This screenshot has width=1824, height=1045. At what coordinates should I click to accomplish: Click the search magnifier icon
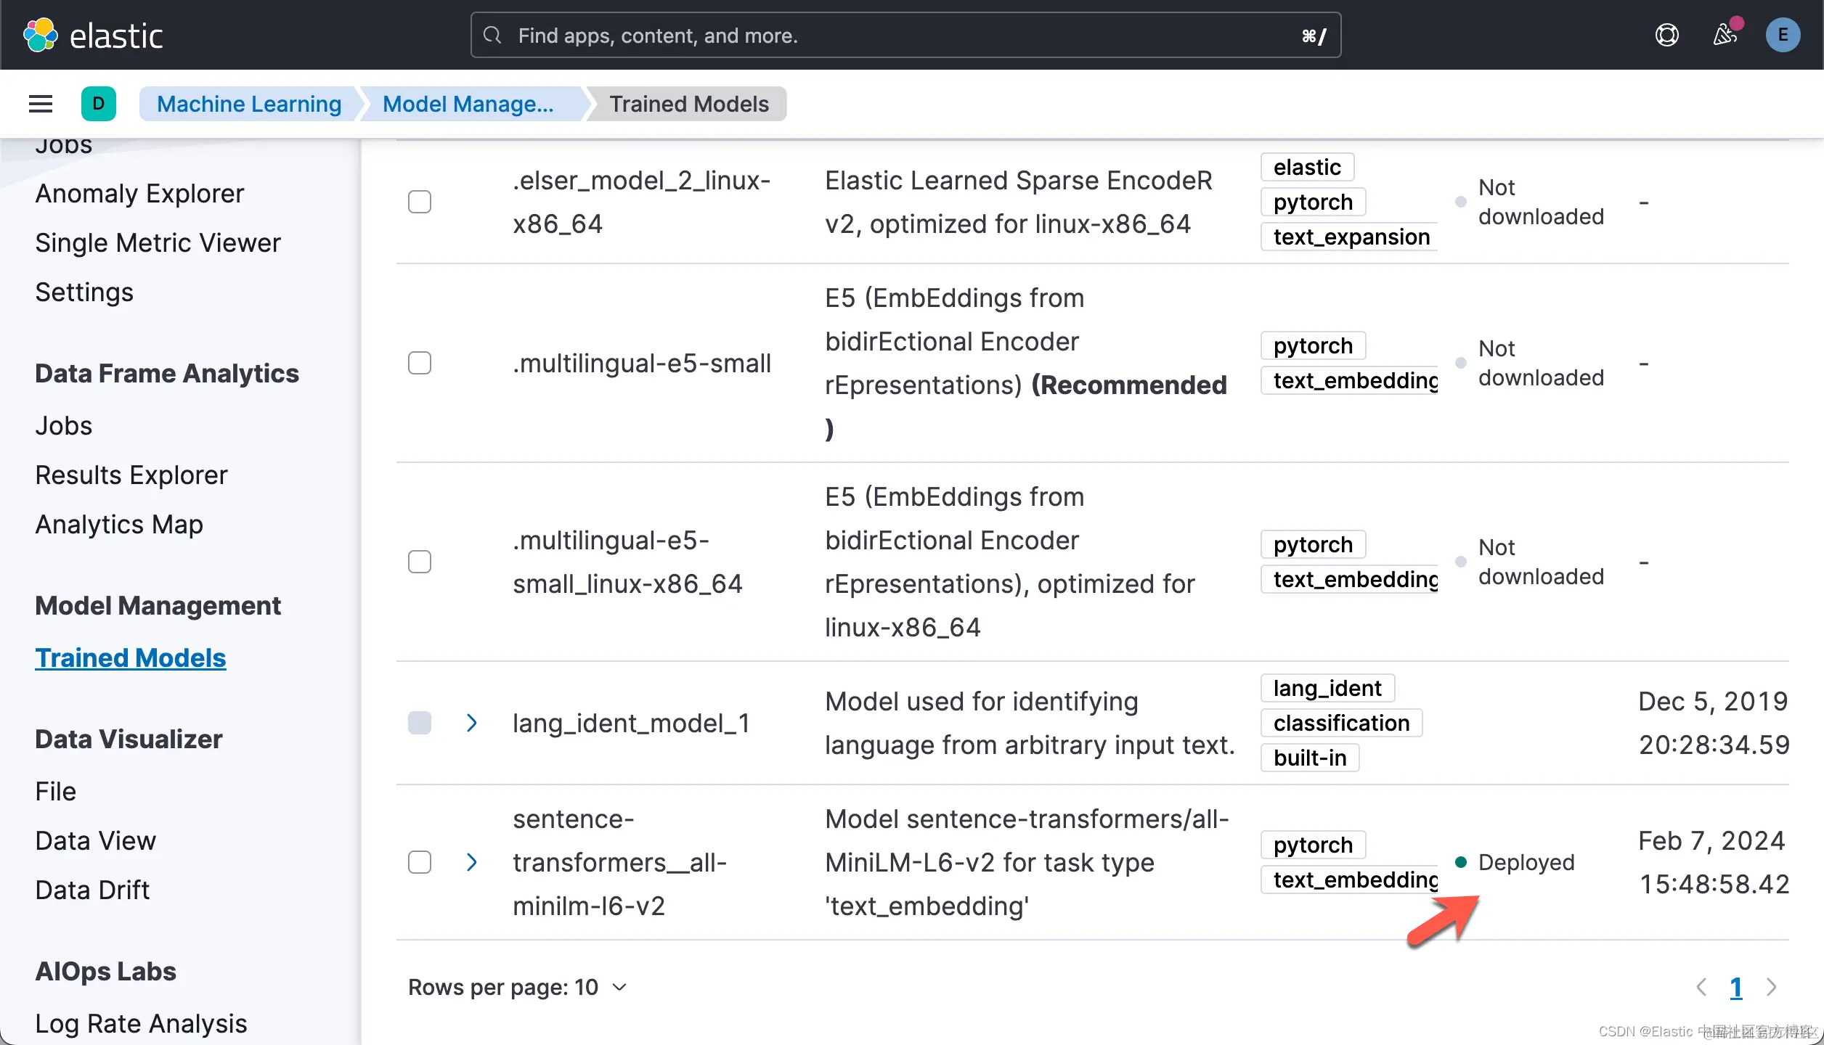tap(492, 35)
